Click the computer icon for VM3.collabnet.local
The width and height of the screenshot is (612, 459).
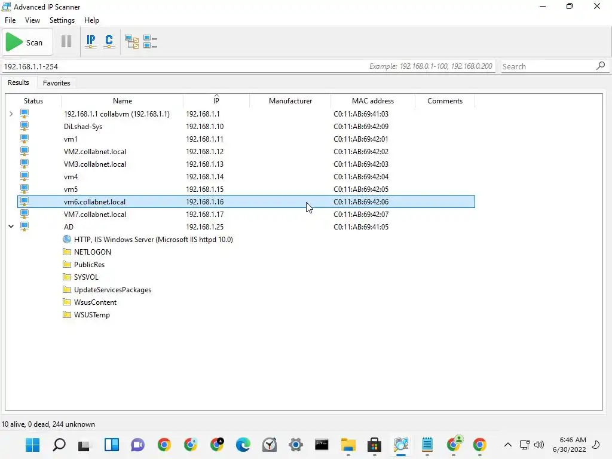tap(24, 164)
